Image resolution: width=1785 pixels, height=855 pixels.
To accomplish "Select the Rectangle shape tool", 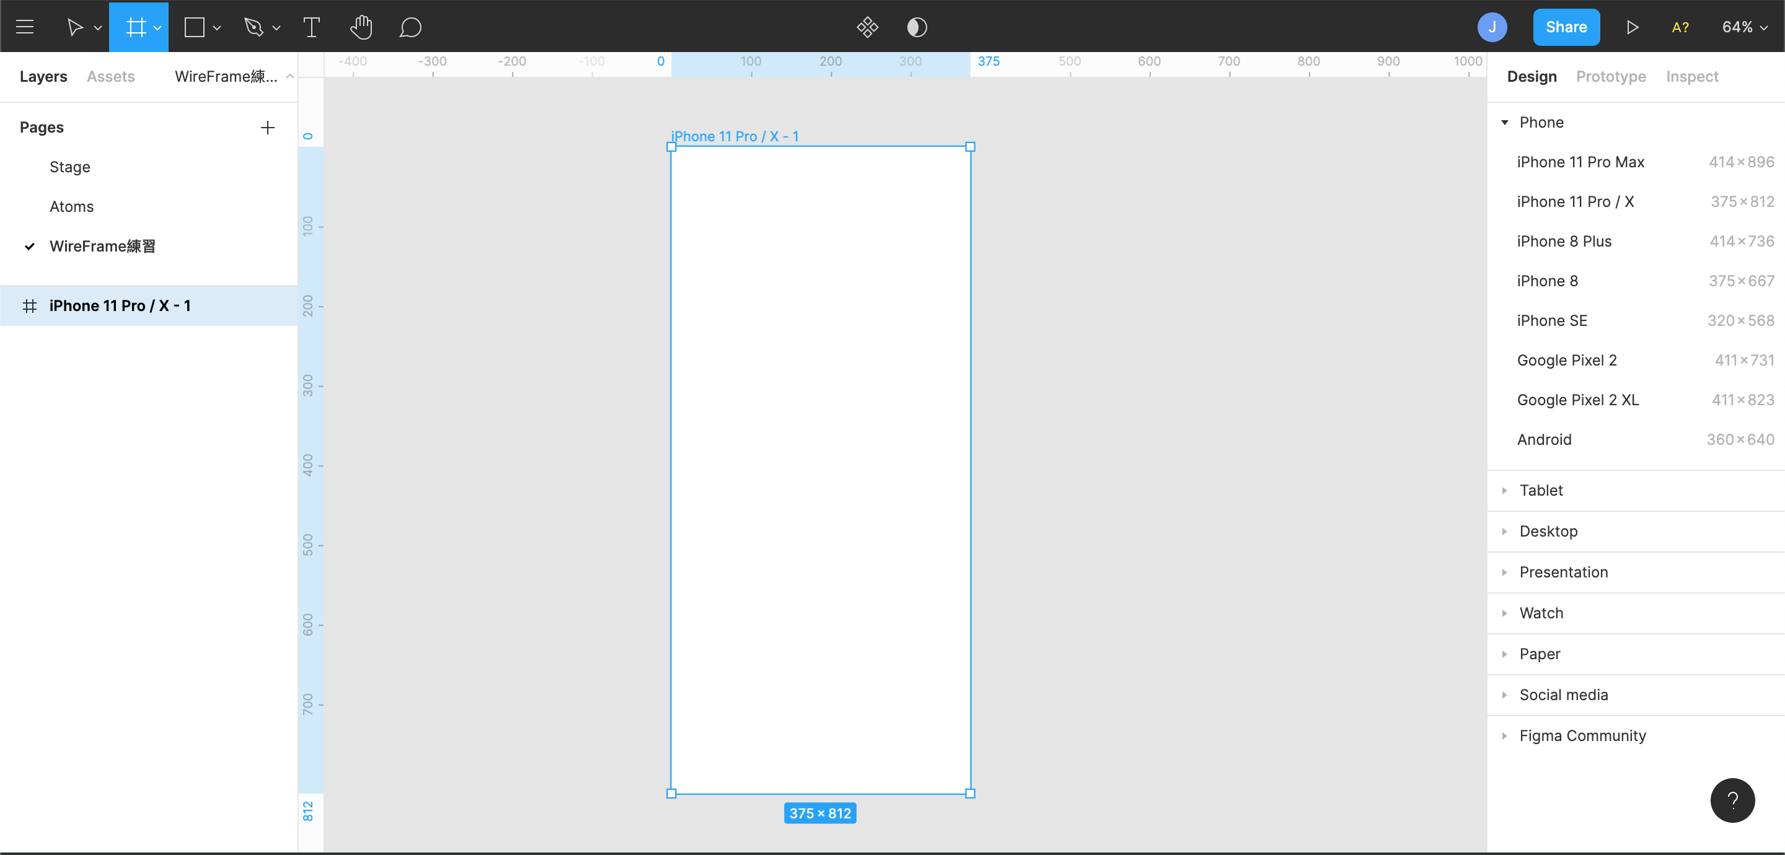I will pyautogui.click(x=195, y=27).
